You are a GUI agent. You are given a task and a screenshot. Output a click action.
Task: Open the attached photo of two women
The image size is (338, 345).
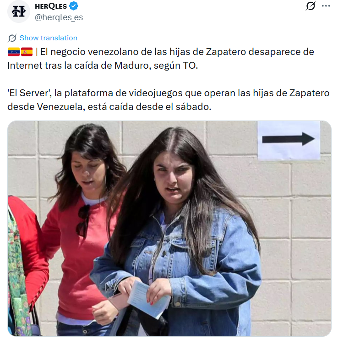tap(169, 228)
